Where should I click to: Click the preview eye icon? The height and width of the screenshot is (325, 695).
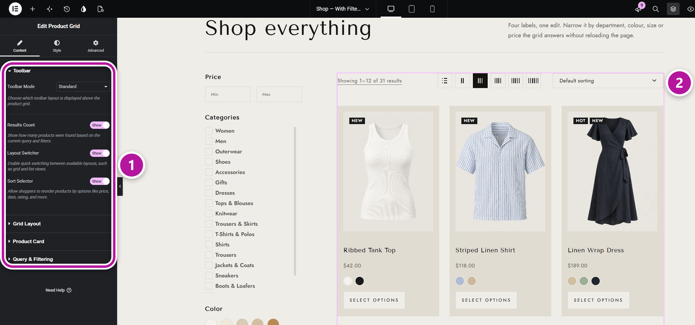690,9
